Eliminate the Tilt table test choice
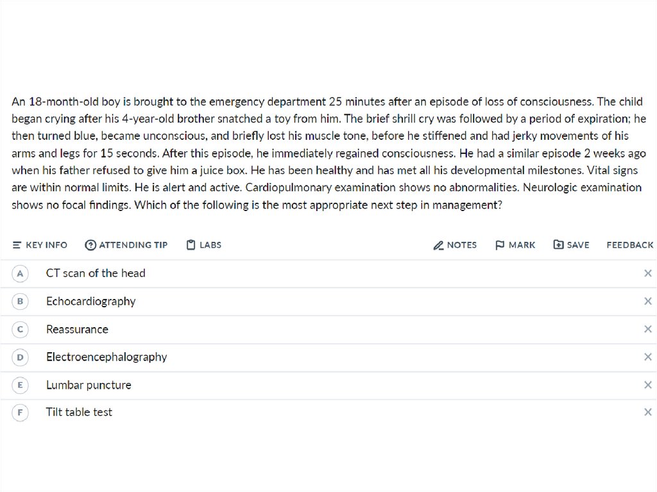 [647, 412]
